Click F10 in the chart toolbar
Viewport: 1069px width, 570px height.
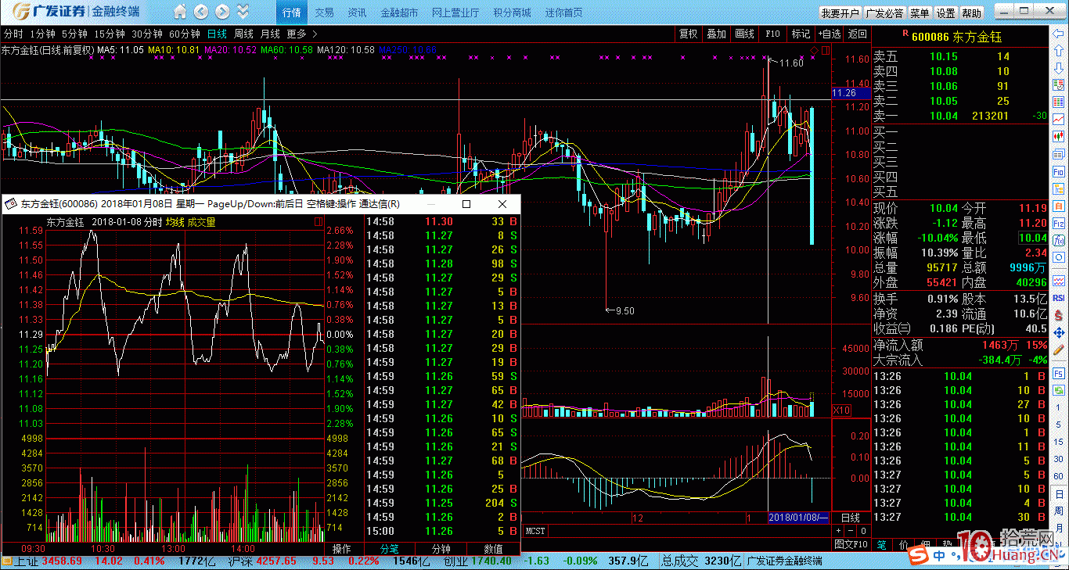773,34
